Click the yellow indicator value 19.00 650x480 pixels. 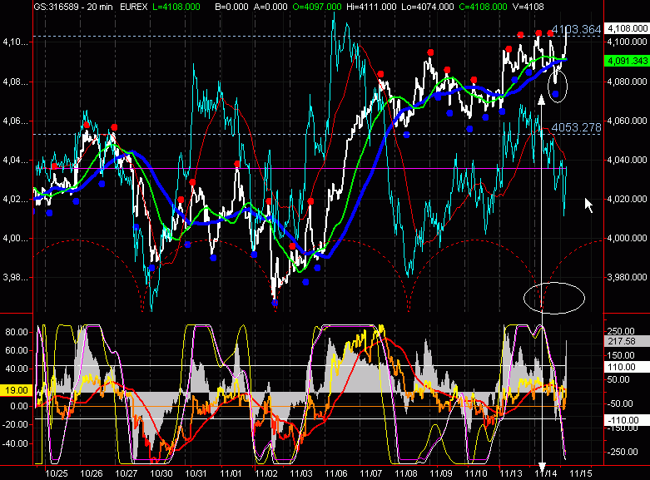(x=17, y=390)
